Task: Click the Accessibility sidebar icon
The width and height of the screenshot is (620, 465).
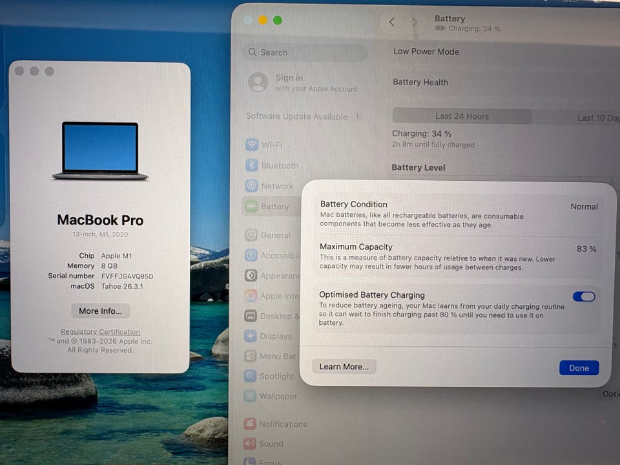Action: click(251, 255)
